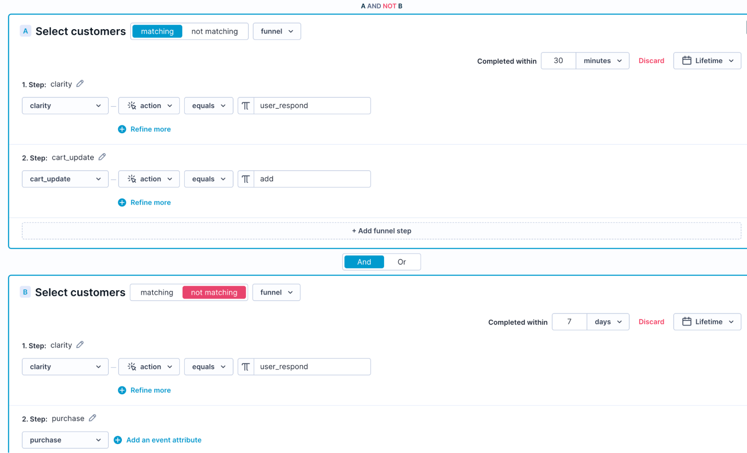Expand the equals operator dropdown for cart_update

(209, 179)
